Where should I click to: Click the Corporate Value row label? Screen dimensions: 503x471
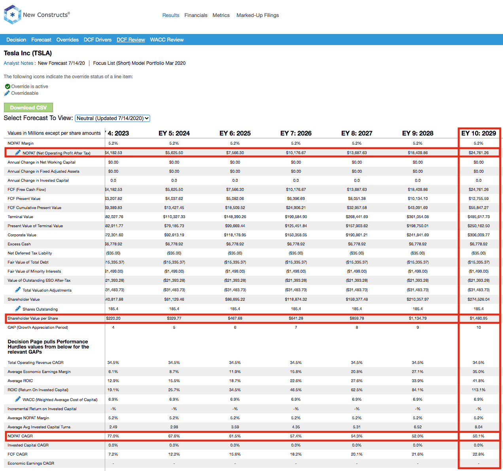22,235
